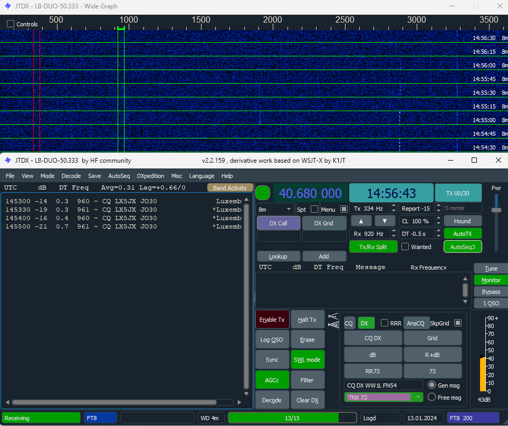This screenshot has width=508, height=426.
Task: Click band activity scroll-up arrow
Action: tap(246, 199)
